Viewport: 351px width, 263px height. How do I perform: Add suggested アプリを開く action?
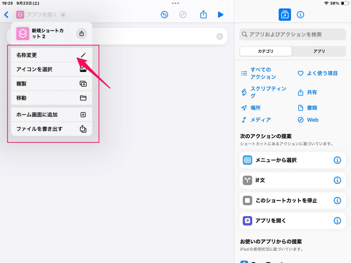pyautogui.click(x=292, y=221)
